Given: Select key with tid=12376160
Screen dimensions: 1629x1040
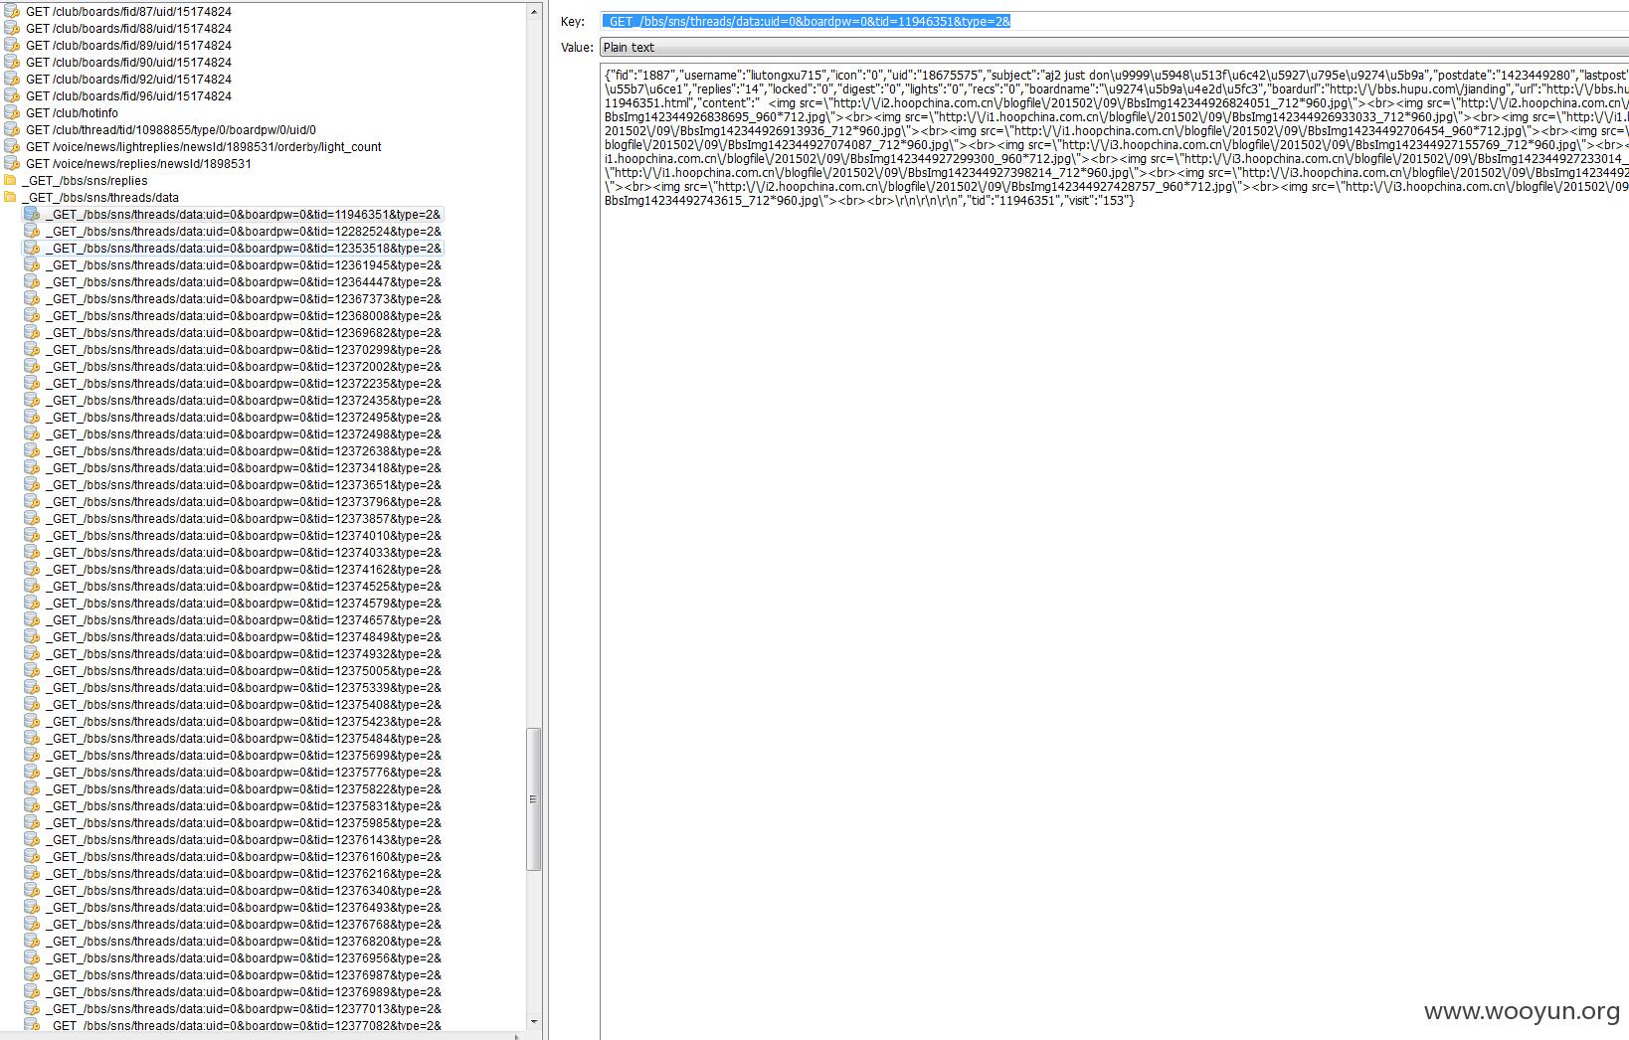Looking at the screenshot, I should click(x=244, y=856).
